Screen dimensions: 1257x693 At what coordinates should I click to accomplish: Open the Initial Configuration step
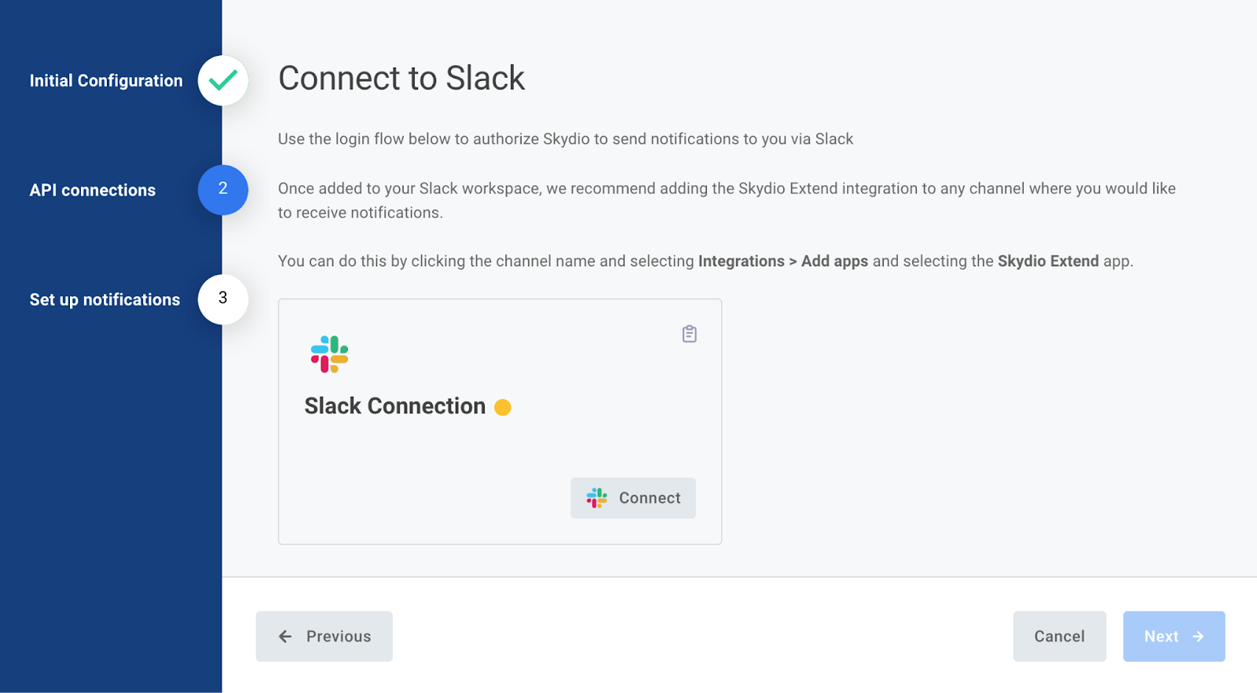pos(106,81)
